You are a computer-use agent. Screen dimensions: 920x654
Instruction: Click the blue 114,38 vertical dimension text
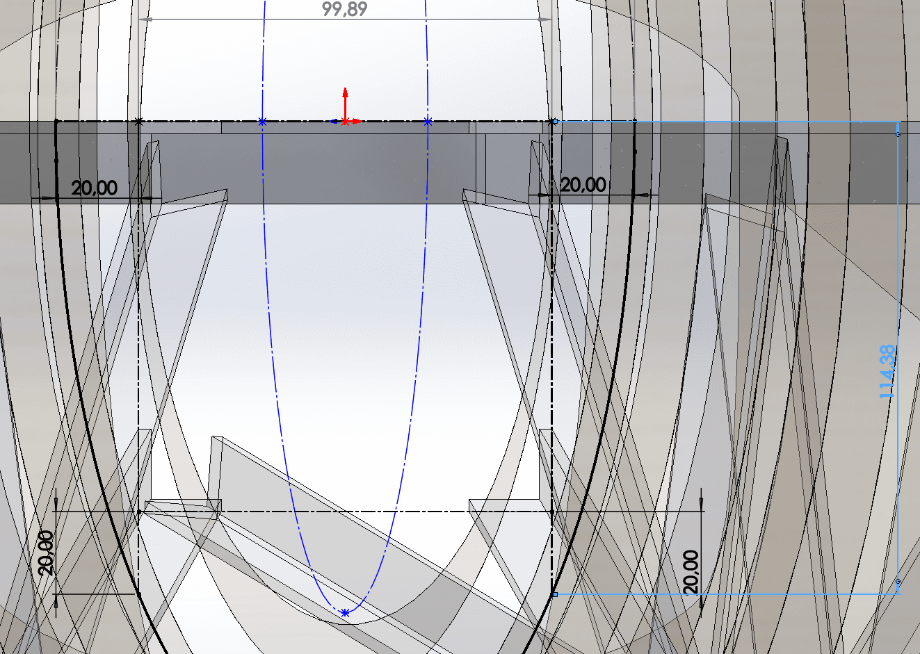(x=887, y=372)
